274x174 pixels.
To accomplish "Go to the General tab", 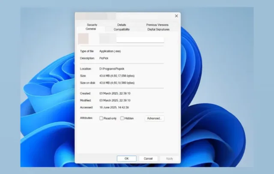I will pyautogui.click(x=91, y=29).
